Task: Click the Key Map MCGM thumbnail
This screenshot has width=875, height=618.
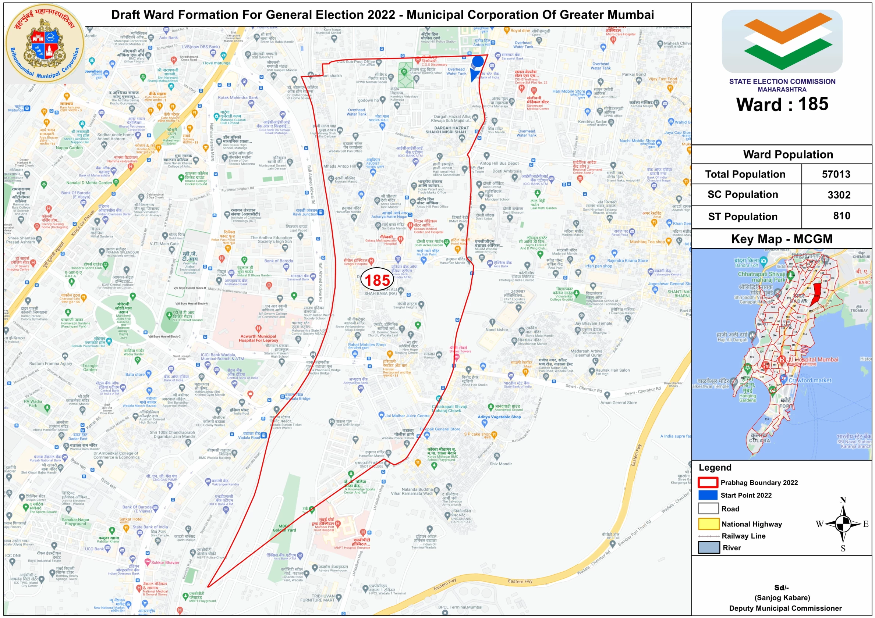Action: click(x=781, y=354)
